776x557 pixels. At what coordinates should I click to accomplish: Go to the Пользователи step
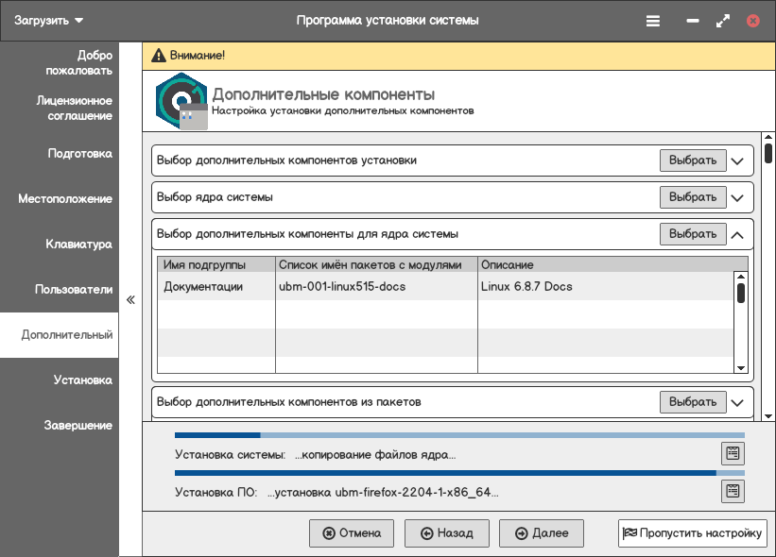74,290
